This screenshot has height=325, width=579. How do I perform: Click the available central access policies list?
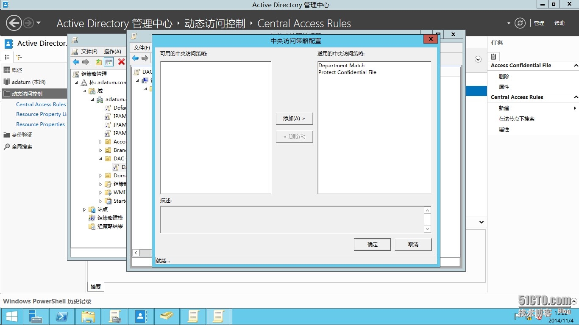click(216, 127)
